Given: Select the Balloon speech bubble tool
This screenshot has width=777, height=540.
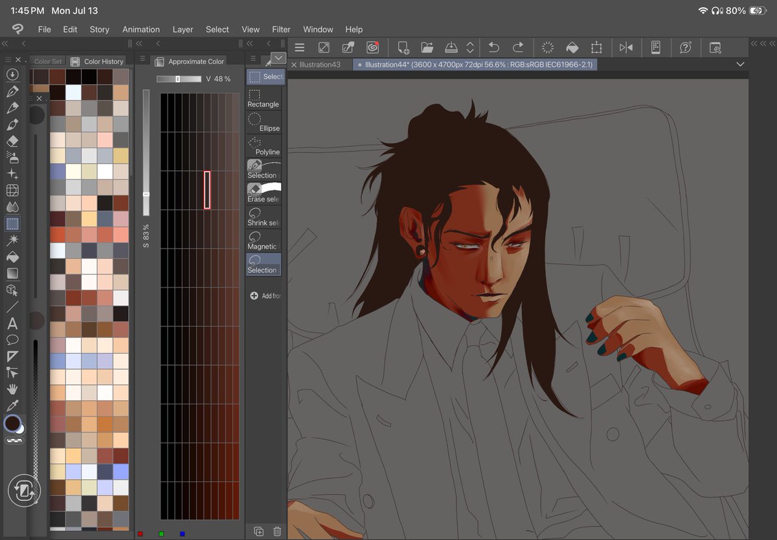Looking at the screenshot, I should click(12, 339).
